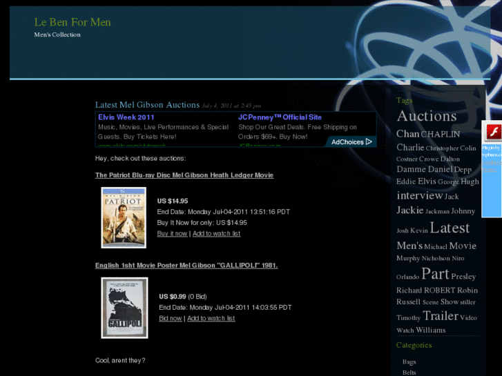Screen dimensions: 502x376
Task: Select the Nicholson tag
Action: point(436,258)
